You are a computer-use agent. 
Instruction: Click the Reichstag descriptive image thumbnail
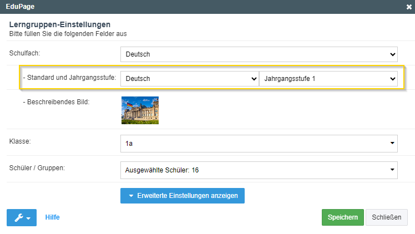point(140,110)
